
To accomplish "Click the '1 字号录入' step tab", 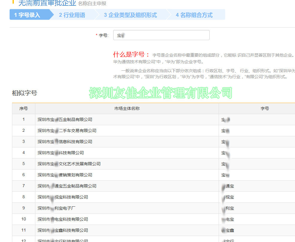I will [28, 15].
